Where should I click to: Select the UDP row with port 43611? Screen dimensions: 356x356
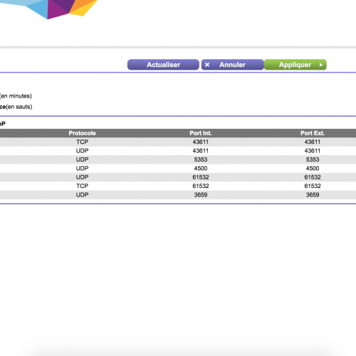178,151
